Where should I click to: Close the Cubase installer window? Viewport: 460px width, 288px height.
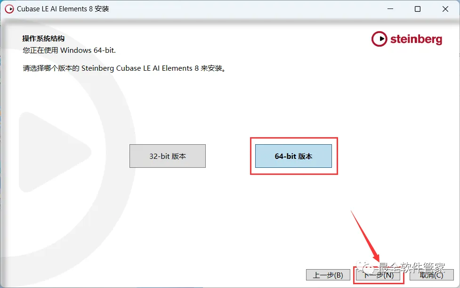pyautogui.click(x=445, y=9)
